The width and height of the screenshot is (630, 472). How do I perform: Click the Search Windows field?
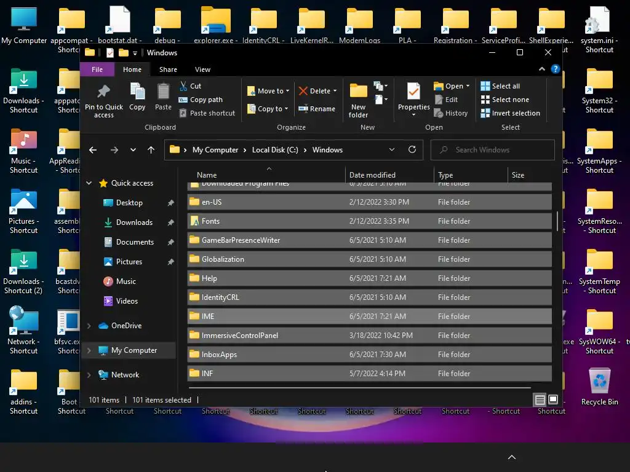tap(493, 150)
